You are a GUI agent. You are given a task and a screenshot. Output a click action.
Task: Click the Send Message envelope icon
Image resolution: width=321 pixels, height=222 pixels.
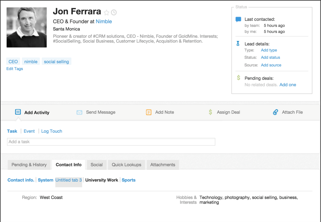pyautogui.click(x=79, y=112)
